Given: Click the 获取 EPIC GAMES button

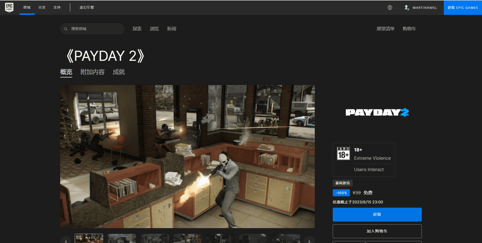Looking at the screenshot, I should coord(463,8).
